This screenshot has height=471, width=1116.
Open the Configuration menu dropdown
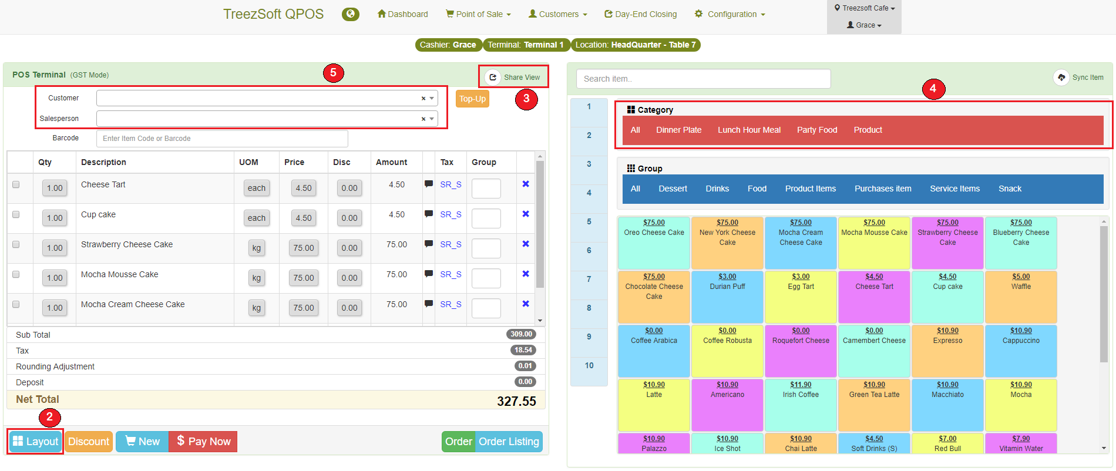coord(730,14)
